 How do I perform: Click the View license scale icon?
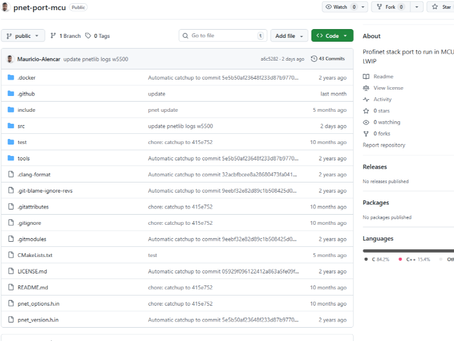point(366,88)
